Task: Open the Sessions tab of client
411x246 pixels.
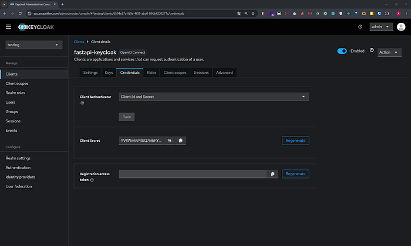Action: pyautogui.click(x=201, y=73)
